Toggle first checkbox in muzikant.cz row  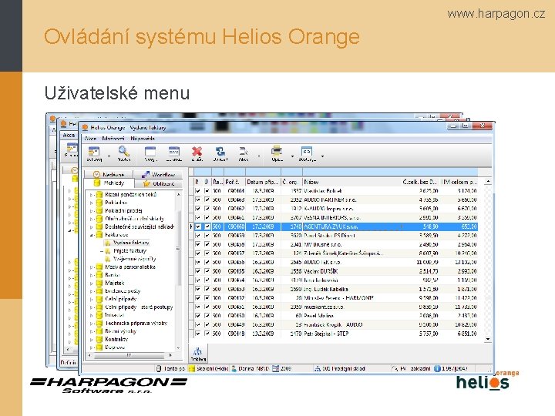pos(198,307)
